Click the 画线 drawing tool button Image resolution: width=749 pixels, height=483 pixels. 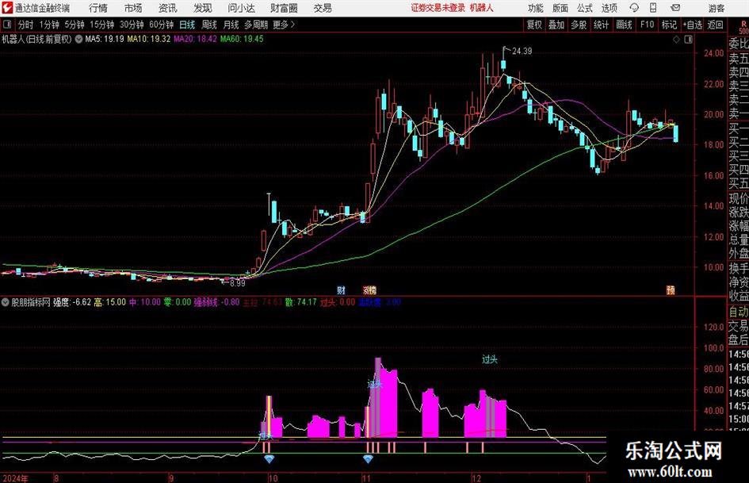tap(624, 25)
